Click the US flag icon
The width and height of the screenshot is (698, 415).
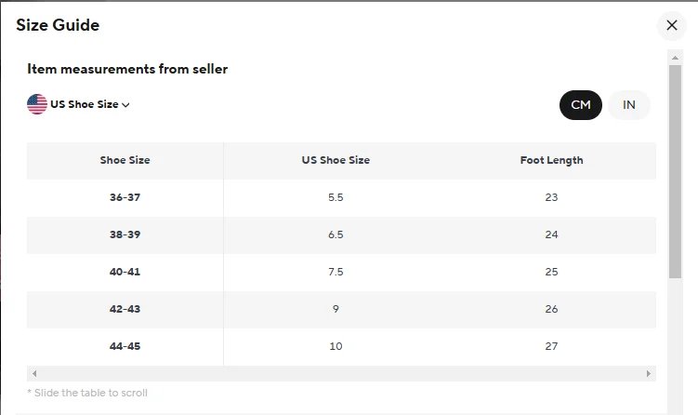(x=37, y=104)
